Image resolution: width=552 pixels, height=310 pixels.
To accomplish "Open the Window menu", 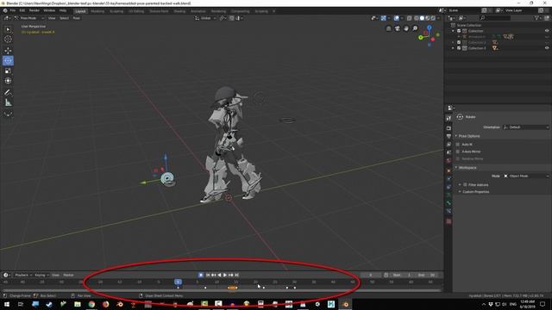I will tap(49, 11).
